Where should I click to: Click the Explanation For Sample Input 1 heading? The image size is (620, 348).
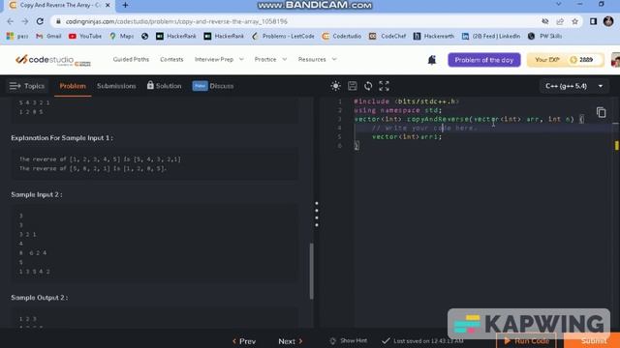pos(62,137)
